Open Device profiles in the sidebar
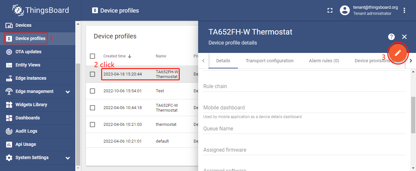 pos(38,39)
